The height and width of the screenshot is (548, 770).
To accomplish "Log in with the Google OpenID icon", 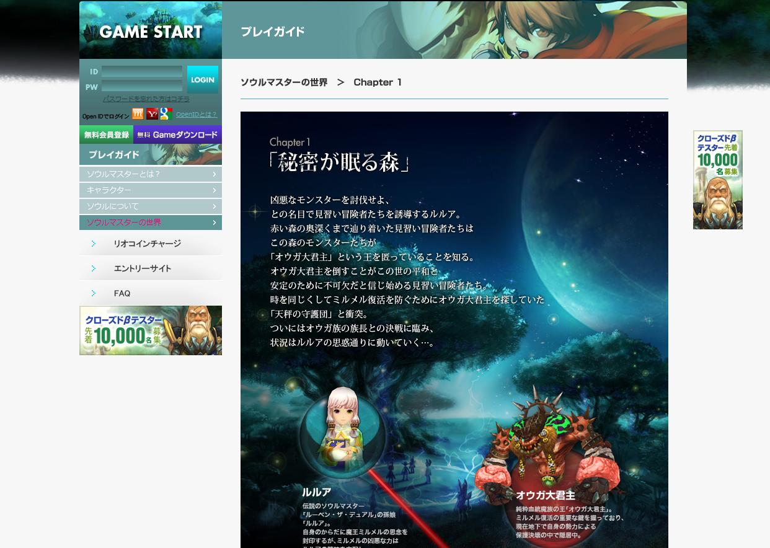I will click(166, 114).
